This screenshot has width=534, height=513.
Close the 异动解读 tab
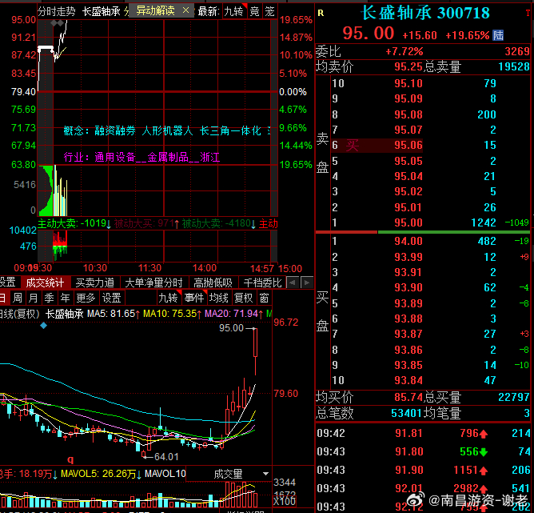[185, 11]
